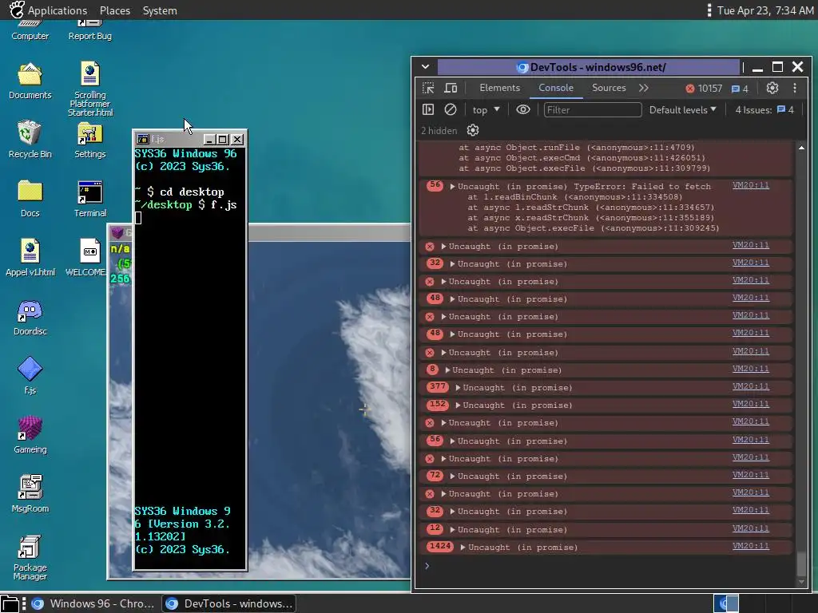This screenshot has width=818, height=613.
Task: Open VM20:11 link on the 377 row
Action: (750, 386)
